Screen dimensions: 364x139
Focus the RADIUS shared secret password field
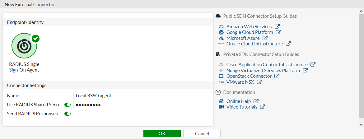pos(115,105)
